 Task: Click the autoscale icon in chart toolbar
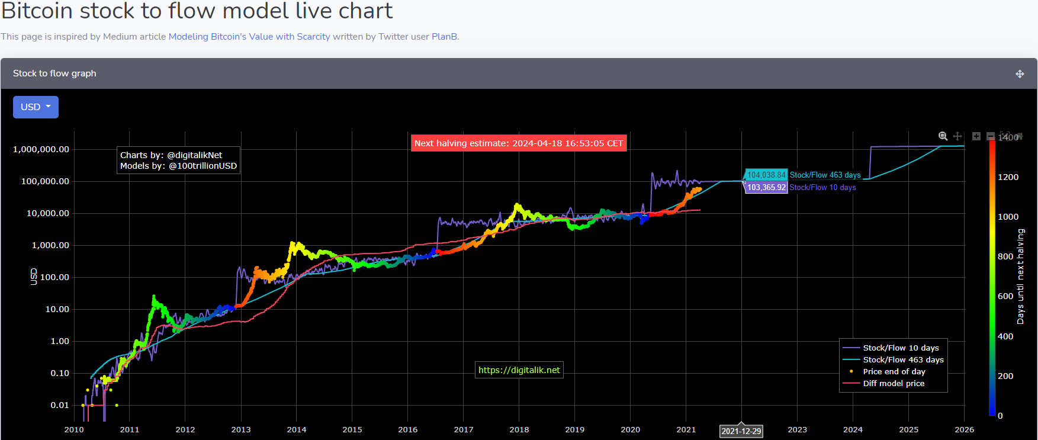pos(1005,136)
